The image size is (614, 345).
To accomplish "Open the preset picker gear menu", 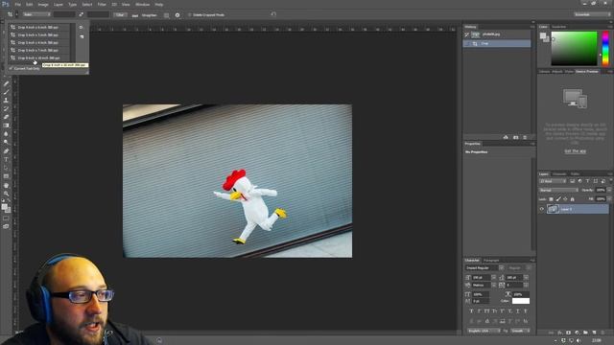I will click(x=81, y=28).
